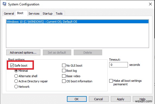Click the Apply button
Screen dimensions: 155x104
coord(121,99)
